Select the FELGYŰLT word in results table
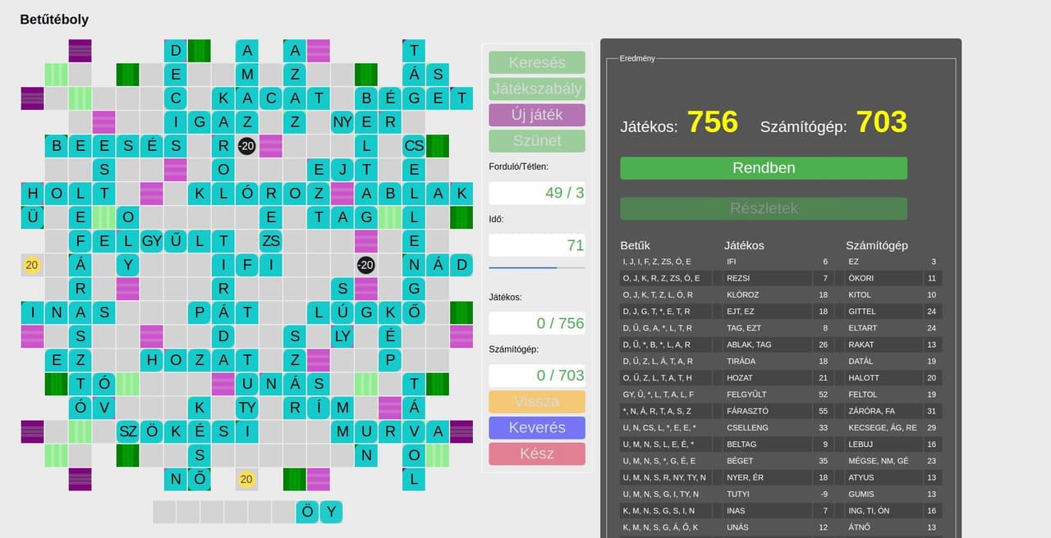Image resolution: width=1051 pixels, height=538 pixels. [747, 394]
